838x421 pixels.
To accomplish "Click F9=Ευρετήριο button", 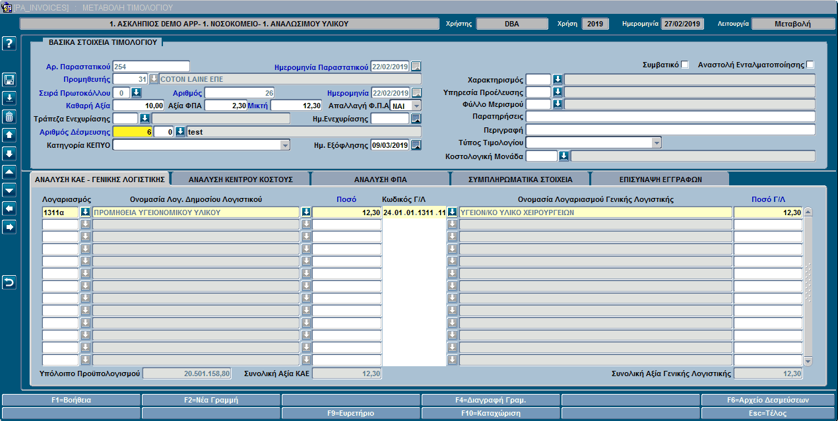I will [351, 413].
